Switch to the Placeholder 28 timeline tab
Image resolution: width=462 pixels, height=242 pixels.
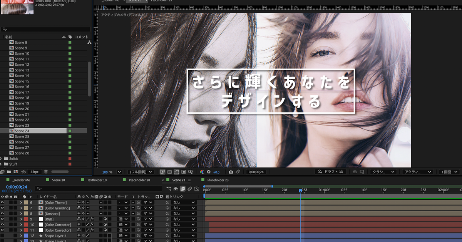coord(139,180)
